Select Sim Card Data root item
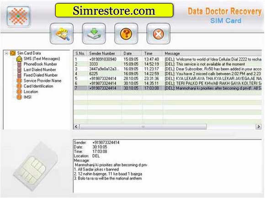265x198 pixels. point(29,53)
